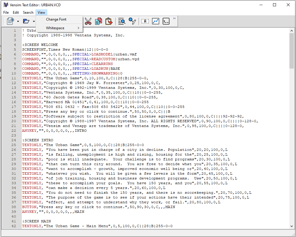This screenshot has width=296, height=237.
Task: Click the text ':SCREEN WELCOME' on line 4
Action: (40, 45)
